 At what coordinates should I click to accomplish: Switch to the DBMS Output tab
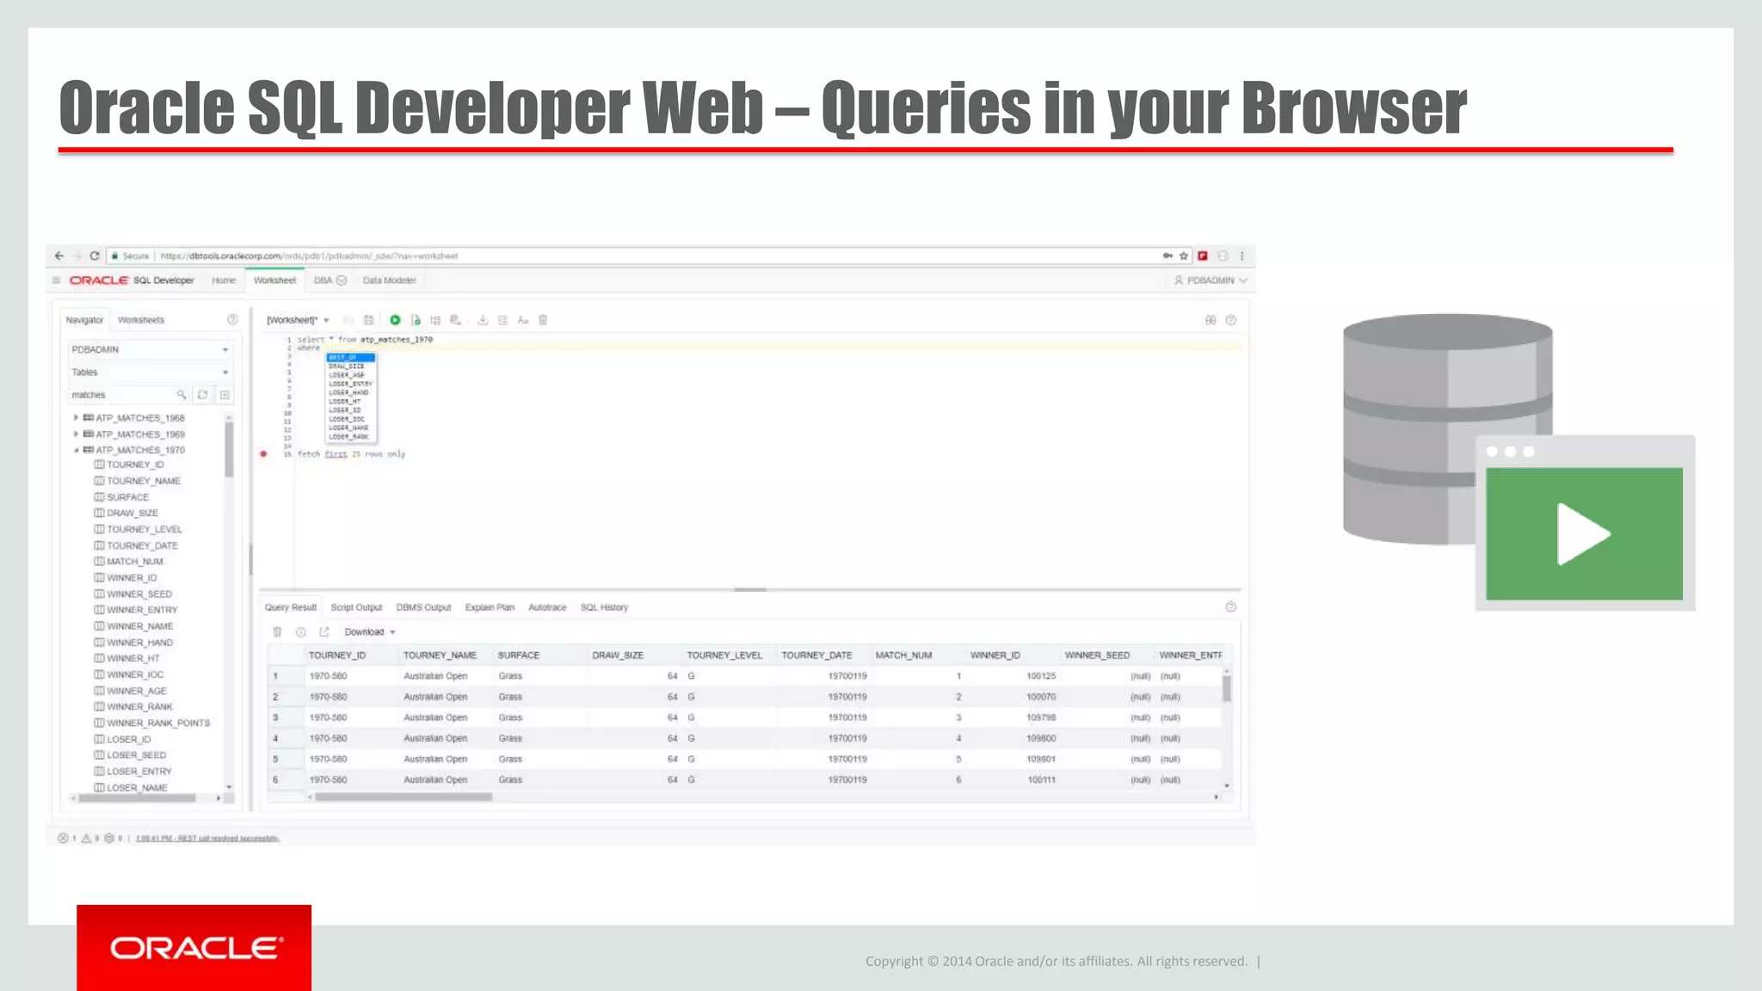coord(423,607)
